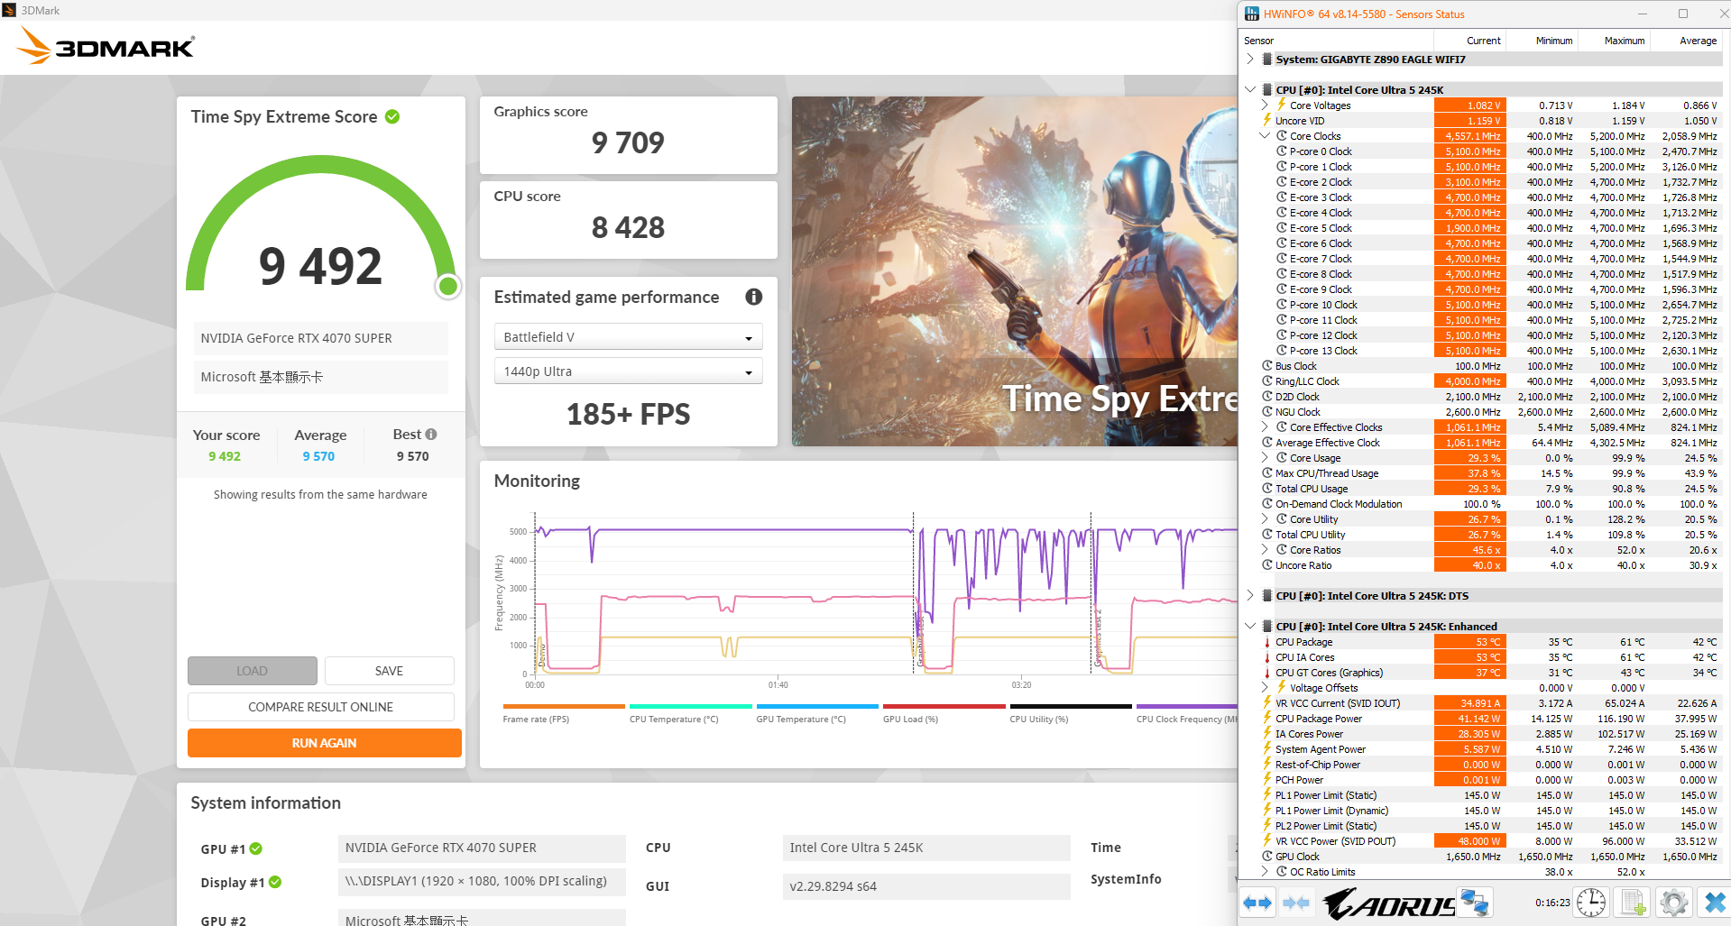The width and height of the screenshot is (1731, 926).
Task: Click info icon next to Best score
Action: tap(431, 435)
